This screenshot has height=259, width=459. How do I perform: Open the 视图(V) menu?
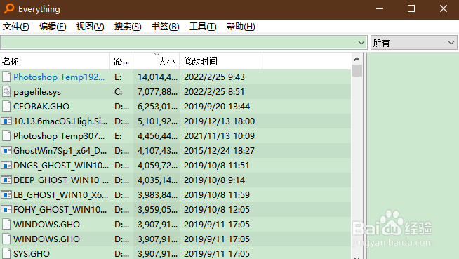coord(90,27)
